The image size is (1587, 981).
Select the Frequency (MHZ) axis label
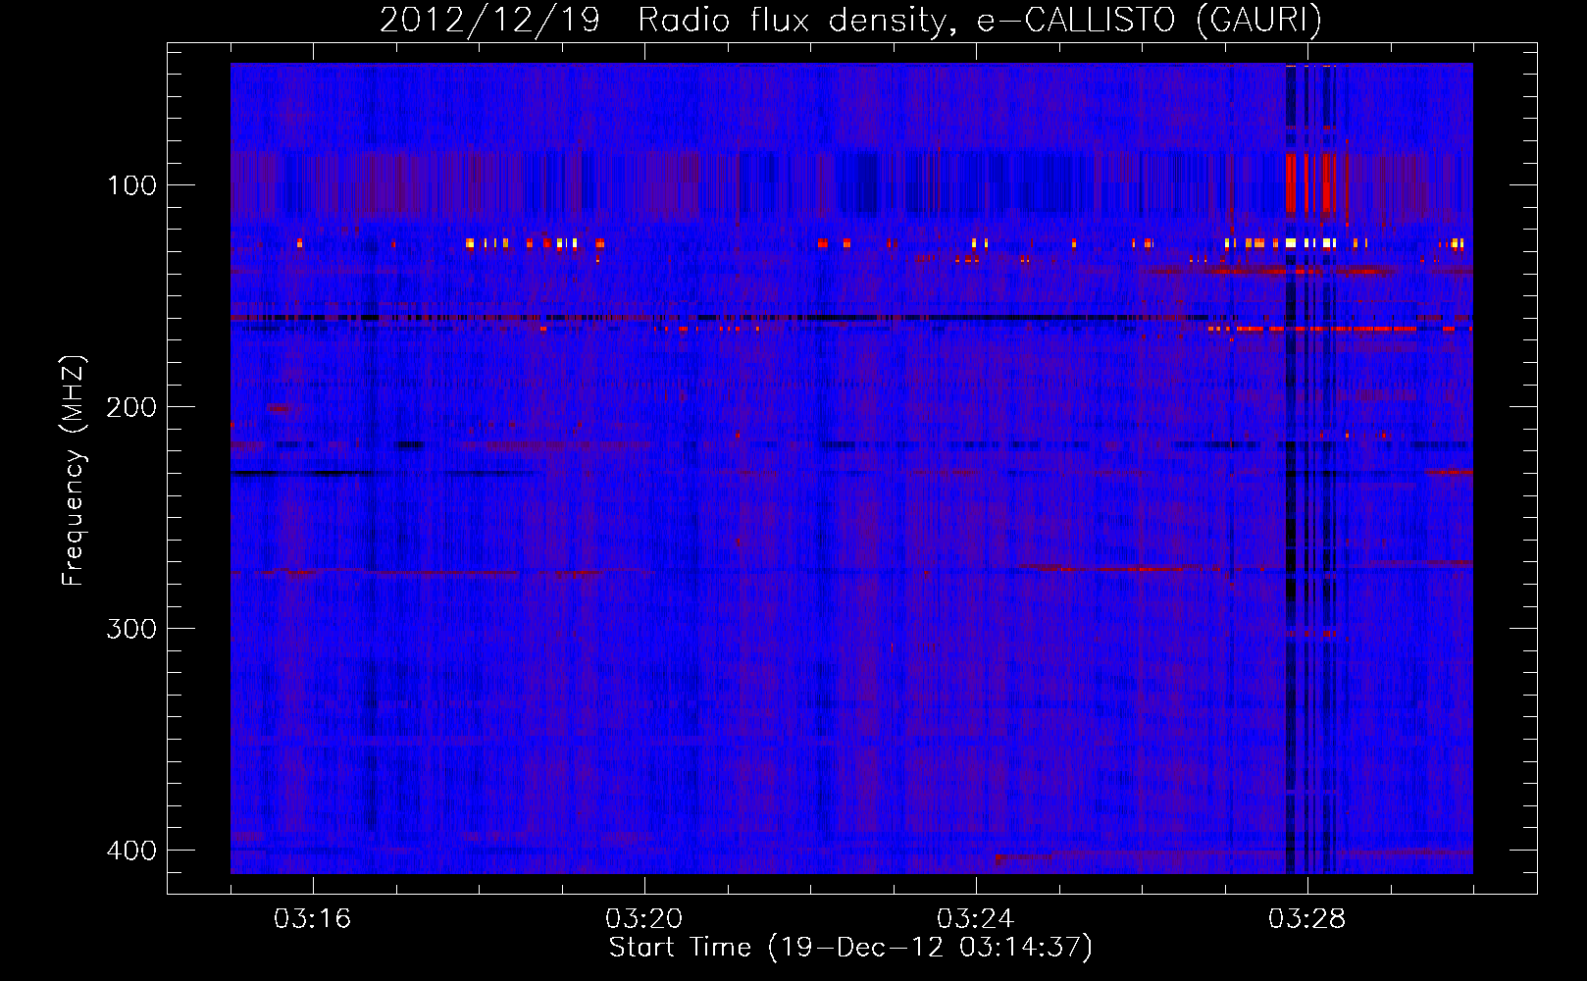[74, 471]
